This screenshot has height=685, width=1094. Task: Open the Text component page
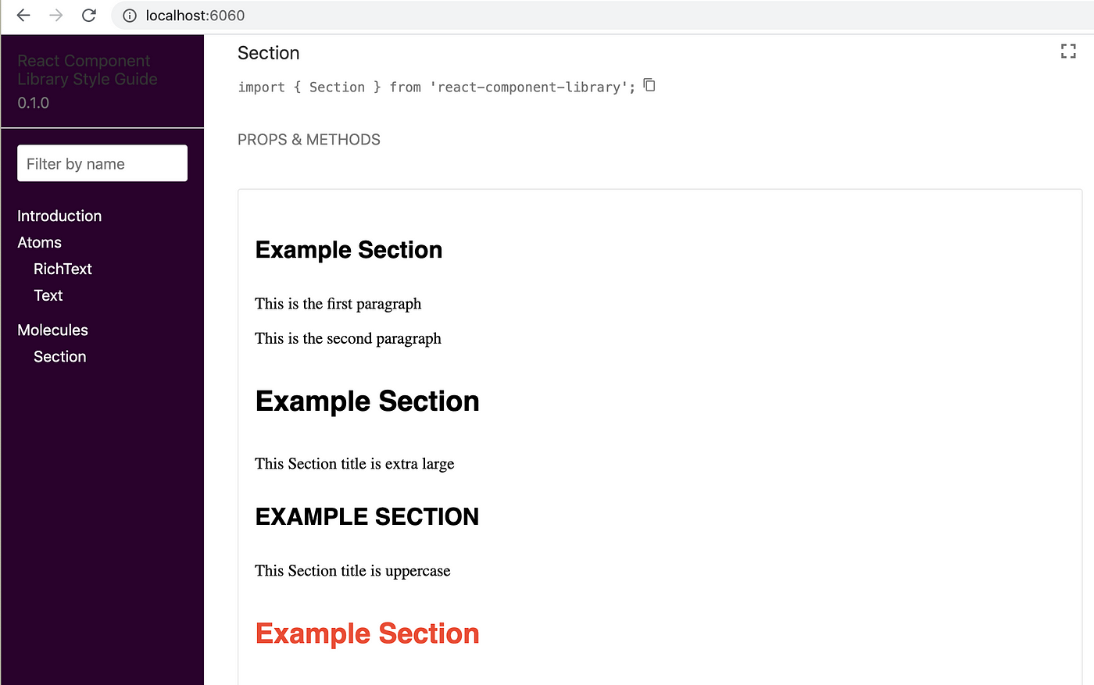click(x=48, y=295)
